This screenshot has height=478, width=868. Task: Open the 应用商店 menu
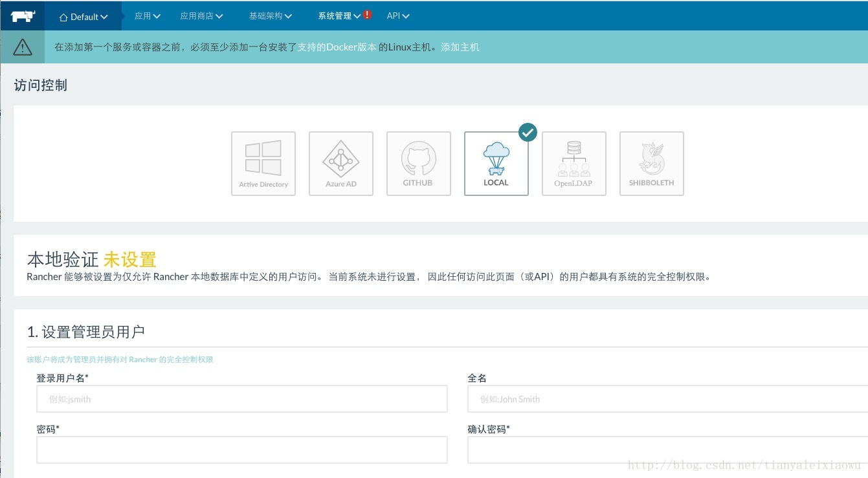(201, 16)
